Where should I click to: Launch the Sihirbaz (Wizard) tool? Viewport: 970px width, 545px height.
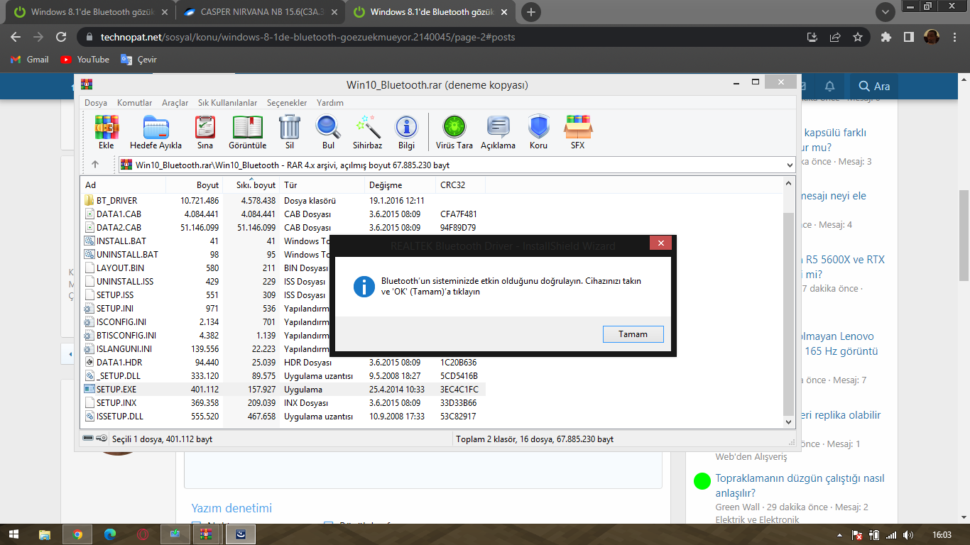(x=368, y=132)
